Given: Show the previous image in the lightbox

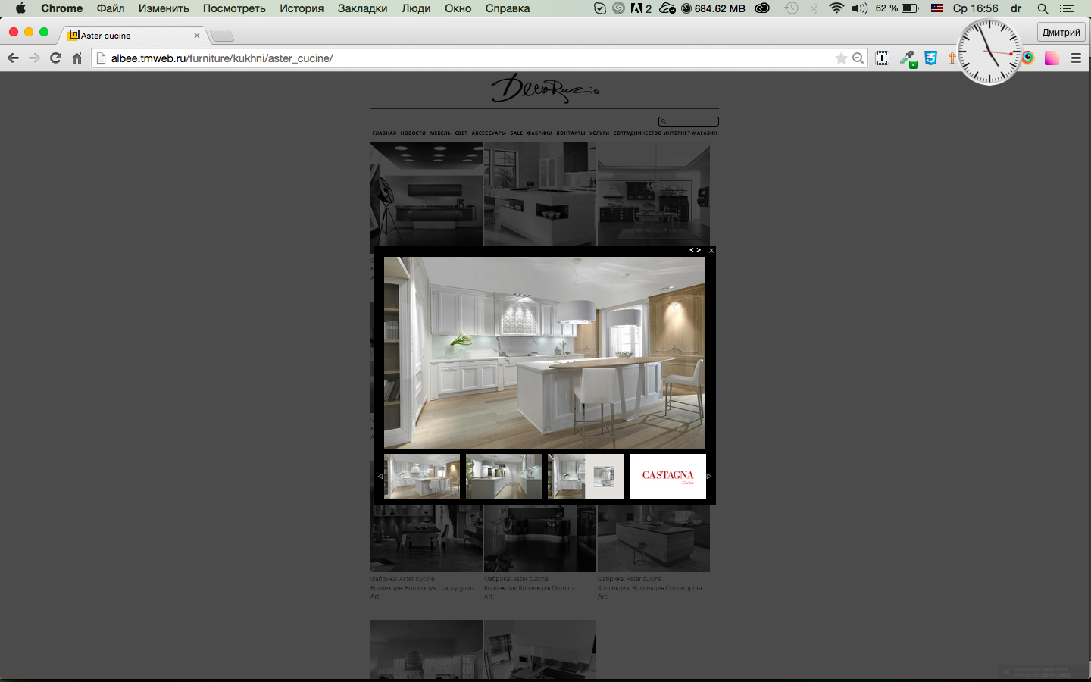Looking at the screenshot, I should pyautogui.click(x=691, y=250).
